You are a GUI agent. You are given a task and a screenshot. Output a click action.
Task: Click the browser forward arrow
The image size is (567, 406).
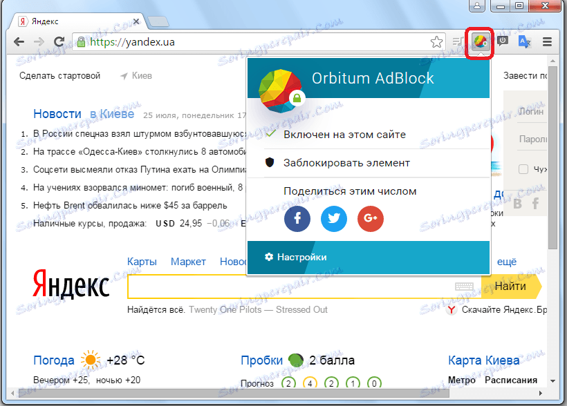(x=39, y=42)
